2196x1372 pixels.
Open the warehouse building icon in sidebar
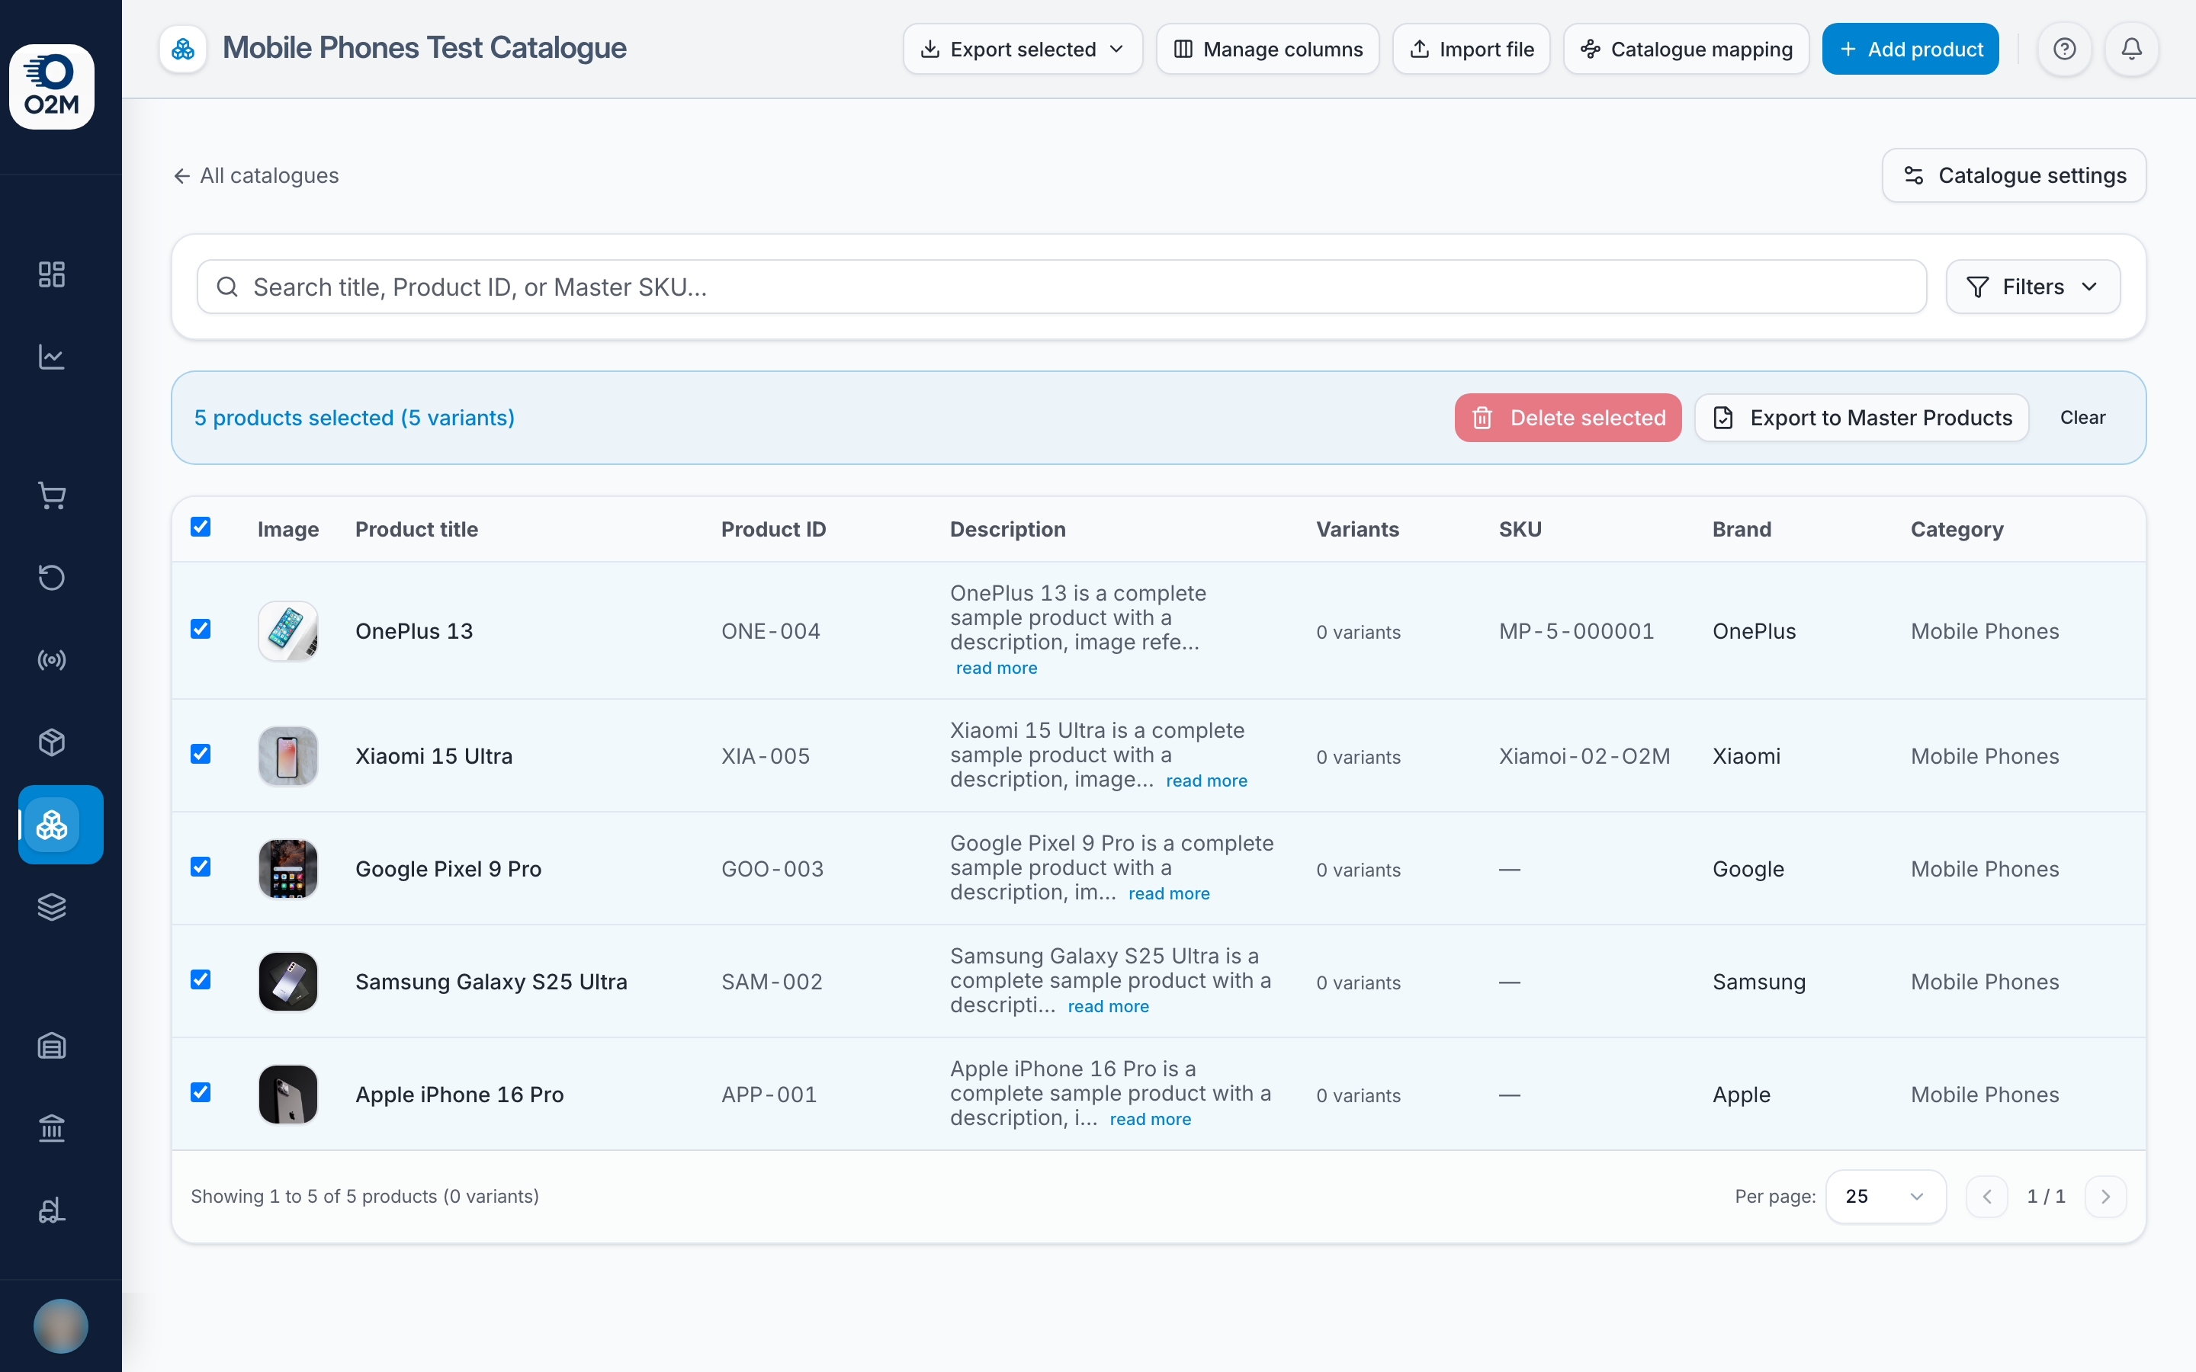tap(52, 1045)
